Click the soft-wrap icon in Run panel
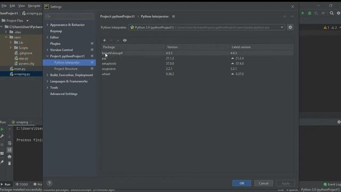Image resolution: width=341 pixels, height=192 pixels. pyautogui.click(x=10, y=143)
